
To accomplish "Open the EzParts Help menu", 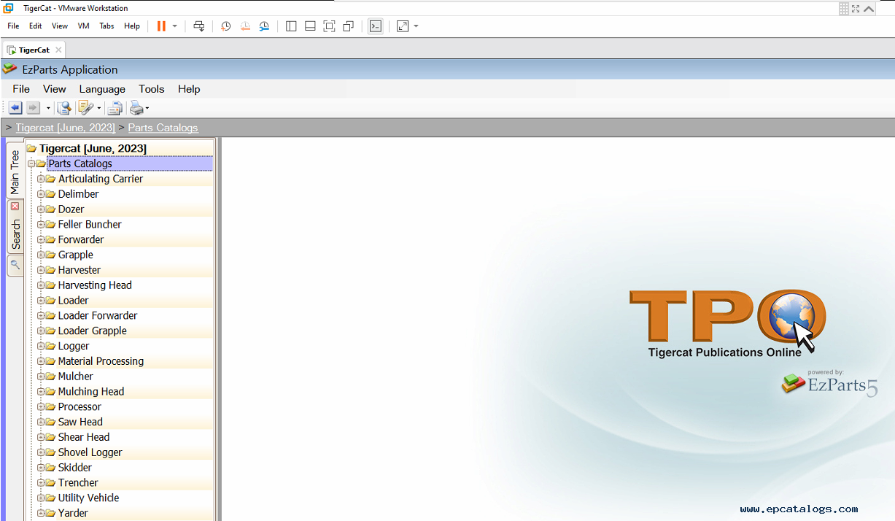I will (x=189, y=89).
